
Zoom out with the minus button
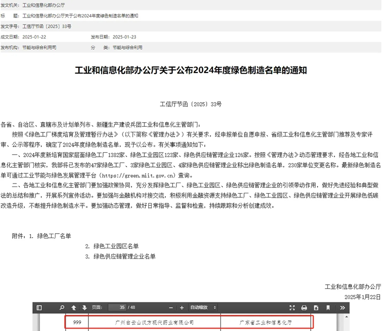pos(171,308)
